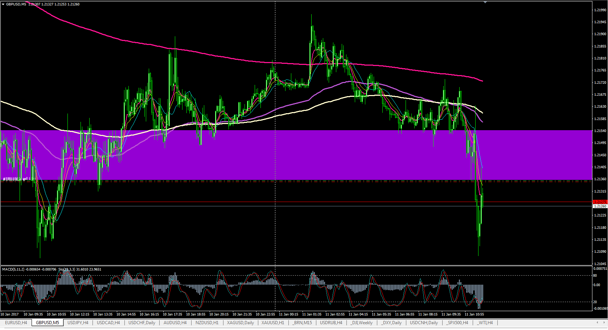Click the 0.000751 MACD scale value
This screenshot has height=330, width=608.
tap(600, 269)
